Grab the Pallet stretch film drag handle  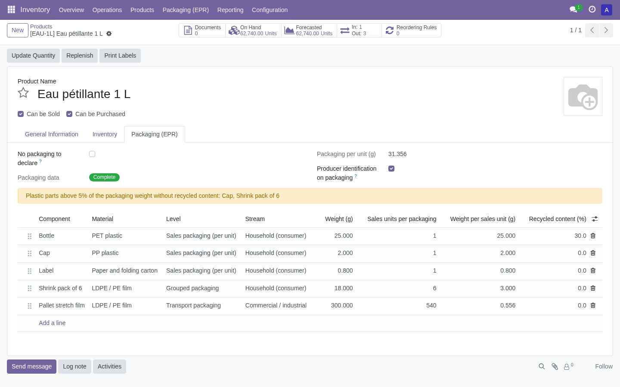[30, 306]
